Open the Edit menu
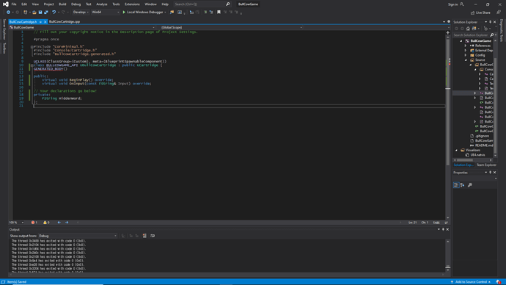 pyautogui.click(x=24, y=4)
